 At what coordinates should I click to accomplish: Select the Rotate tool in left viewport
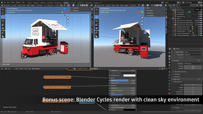(3, 21)
